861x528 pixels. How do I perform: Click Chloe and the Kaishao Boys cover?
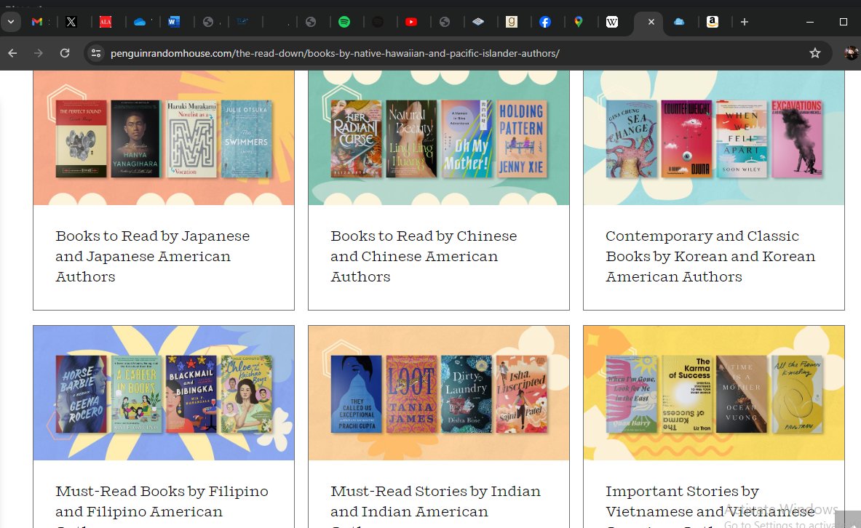(x=247, y=393)
